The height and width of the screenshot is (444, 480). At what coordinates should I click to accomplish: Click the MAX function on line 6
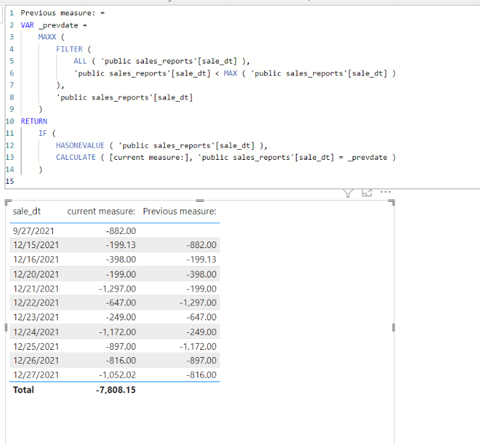click(x=230, y=74)
